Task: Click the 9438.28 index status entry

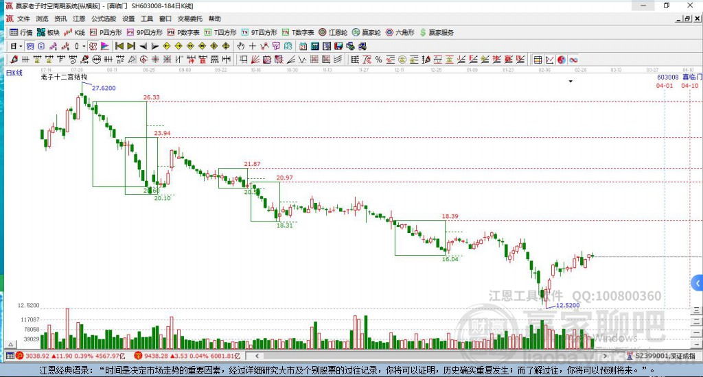Action: [187, 356]
